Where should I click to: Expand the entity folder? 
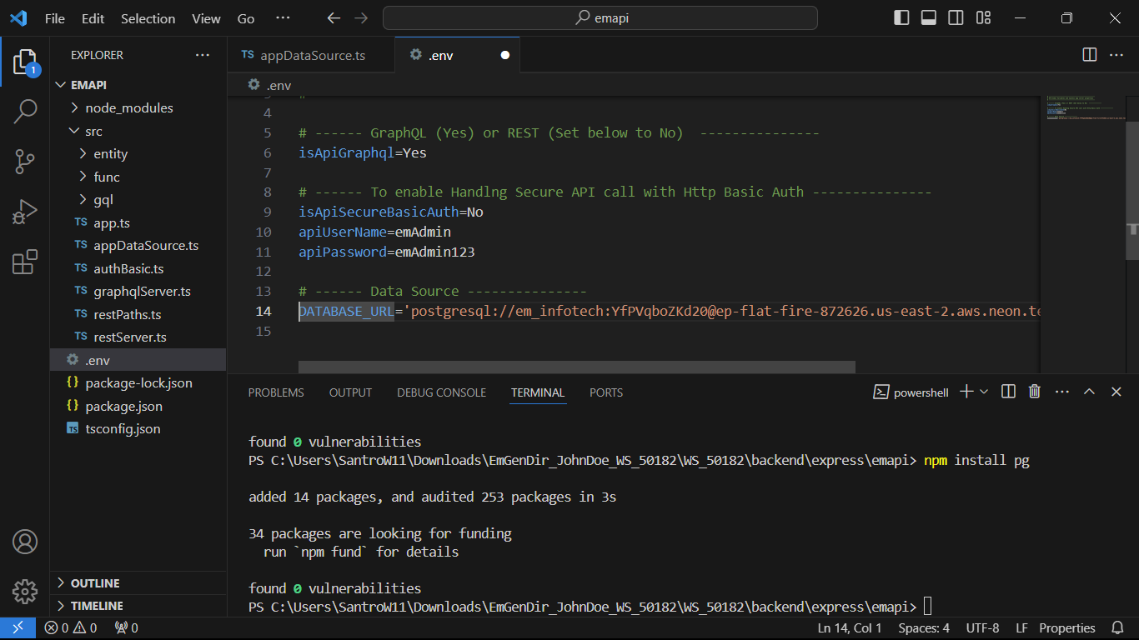[138, 154]
